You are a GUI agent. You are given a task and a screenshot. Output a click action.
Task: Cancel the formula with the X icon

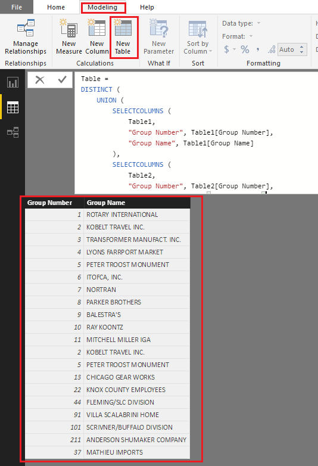pos(40,80)
